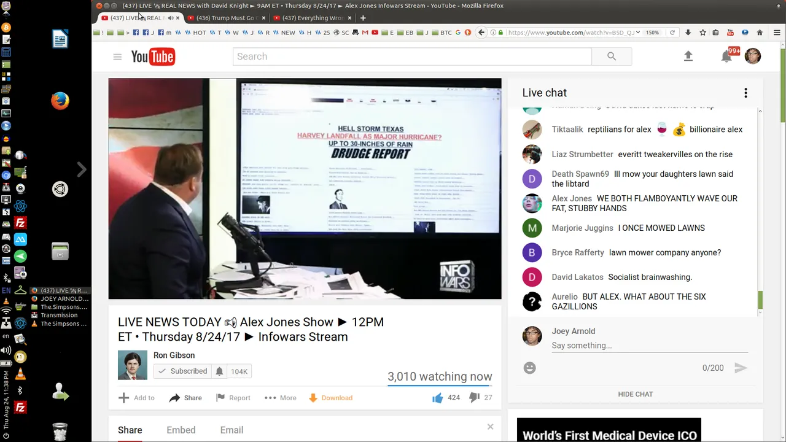Click the Firefox back arrow button
The image size is (786, 442).
pyautogui.click(x=481, y=33)
